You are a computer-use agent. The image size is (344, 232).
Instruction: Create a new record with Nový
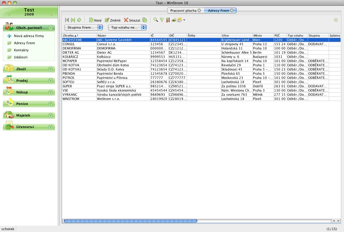pyautogui.click(x=95, y=20)
